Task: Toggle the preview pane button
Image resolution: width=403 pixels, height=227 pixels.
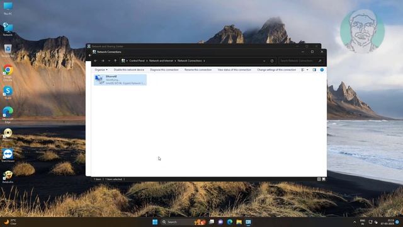Action: 314,70
